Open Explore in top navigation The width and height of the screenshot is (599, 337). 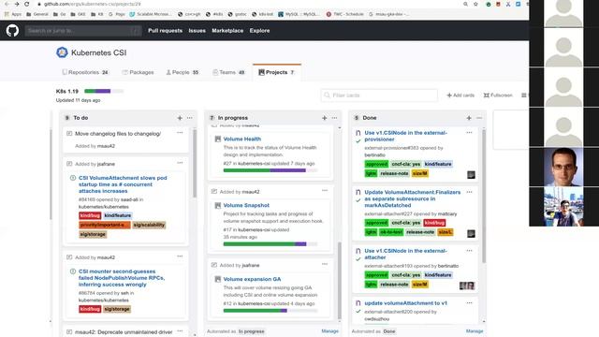260,31
